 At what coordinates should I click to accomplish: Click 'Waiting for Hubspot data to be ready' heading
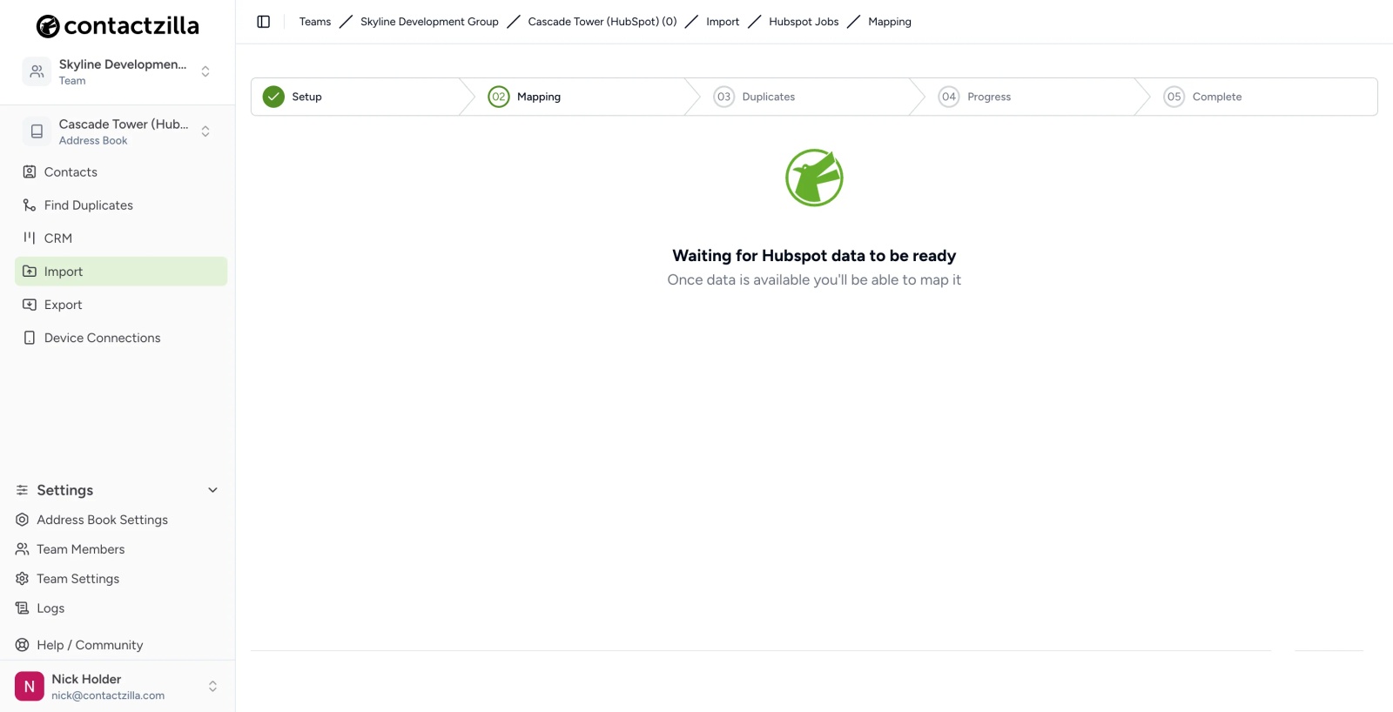coord(814,256)
